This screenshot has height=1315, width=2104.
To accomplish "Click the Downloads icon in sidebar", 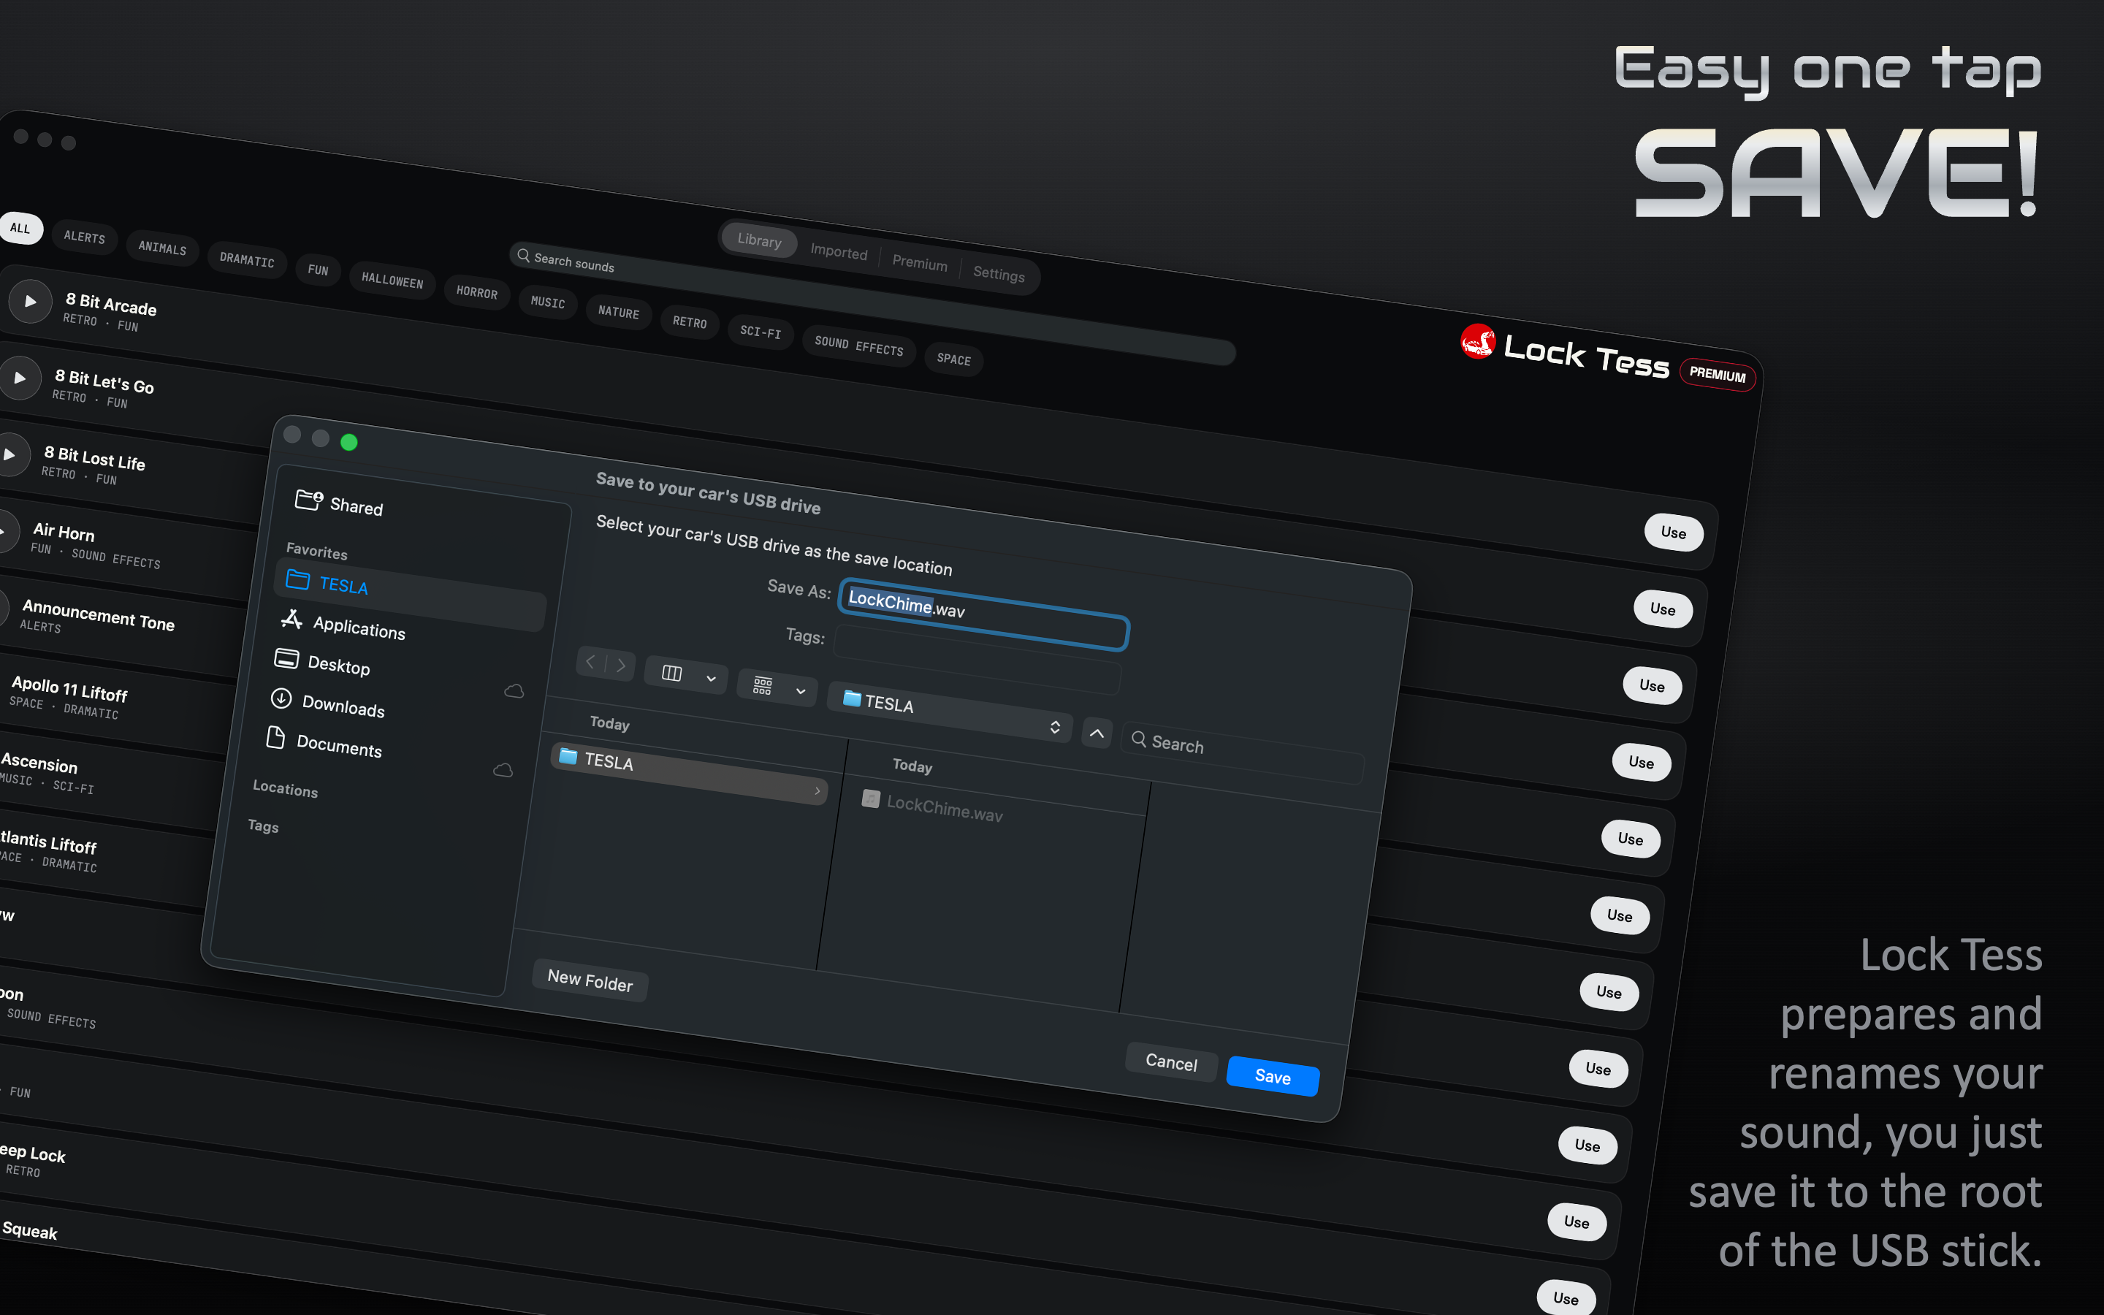I will click(x=281, y=698).
